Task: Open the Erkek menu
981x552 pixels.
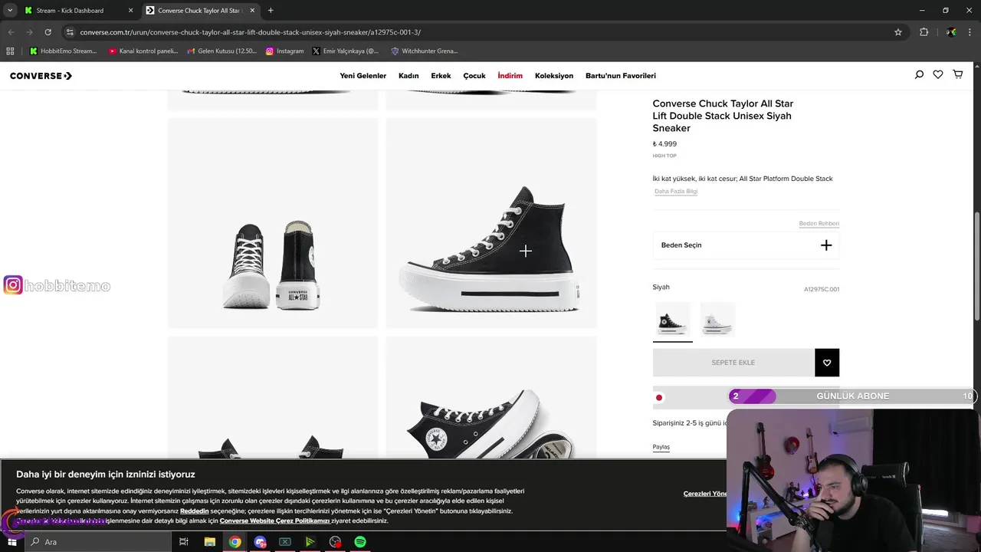Action: (x=441, y=76)
